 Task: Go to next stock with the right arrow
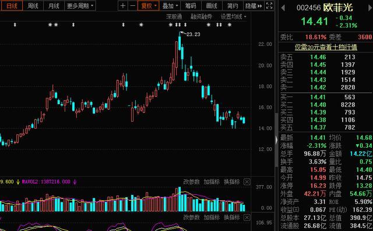coord(370,8)
